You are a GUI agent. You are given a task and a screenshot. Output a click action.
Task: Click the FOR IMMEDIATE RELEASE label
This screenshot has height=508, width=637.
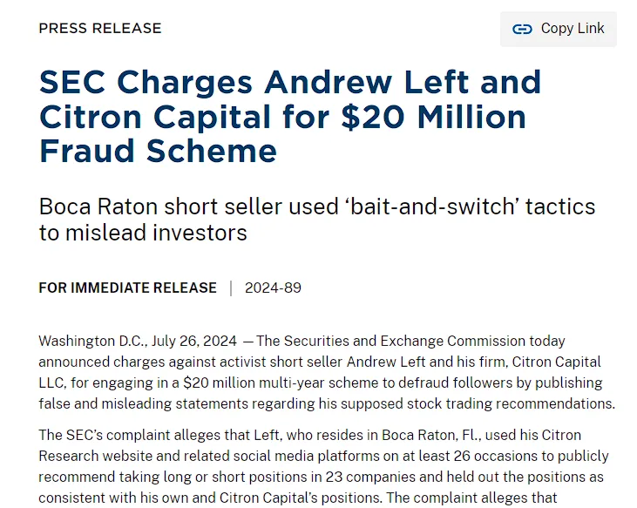(127, 288)
